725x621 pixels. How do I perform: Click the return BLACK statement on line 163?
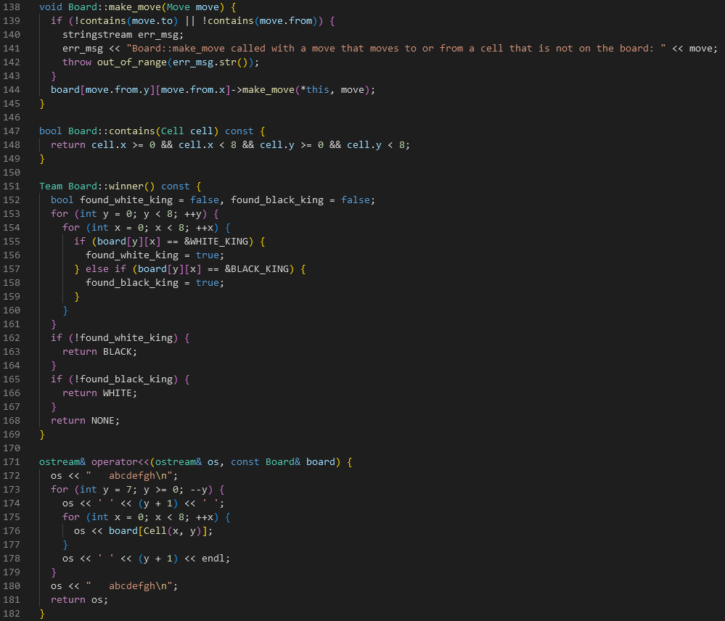(x=98, y=351)
